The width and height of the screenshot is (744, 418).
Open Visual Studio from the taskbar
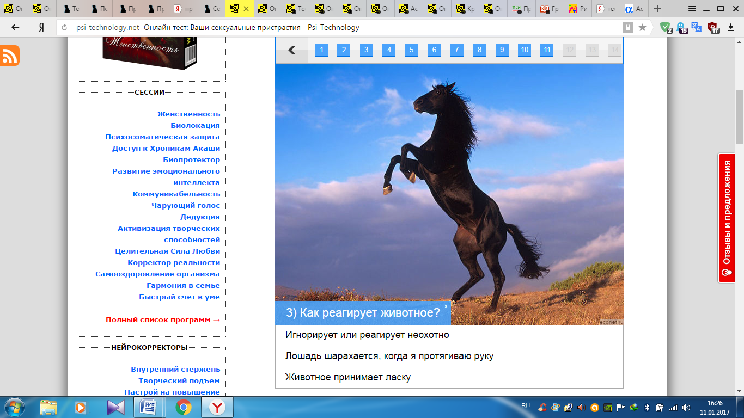click(x=116, y=407)
